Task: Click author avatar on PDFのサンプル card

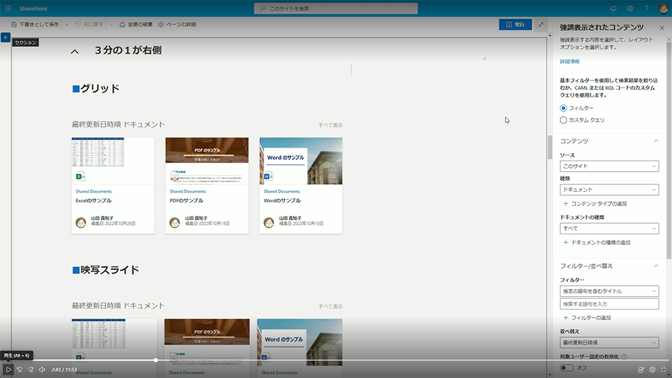Action: (x=175, y=223)
